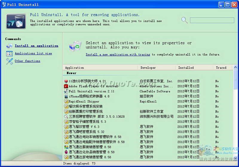
Task: Sort by the Developer column header
Action: pyautogui.click(x=157, y=68)
